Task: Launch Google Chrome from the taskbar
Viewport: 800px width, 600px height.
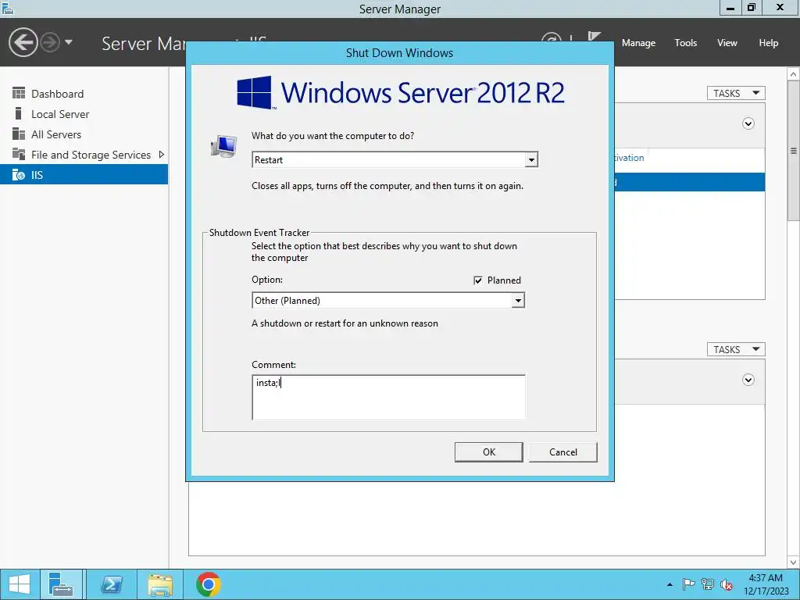Action: [x=208, y=584]
